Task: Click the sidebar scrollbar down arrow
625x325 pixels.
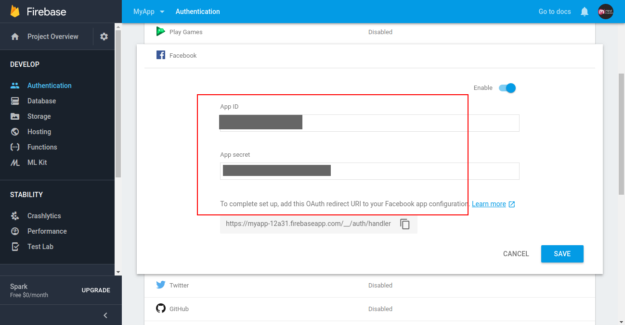Action: point(118,272)
